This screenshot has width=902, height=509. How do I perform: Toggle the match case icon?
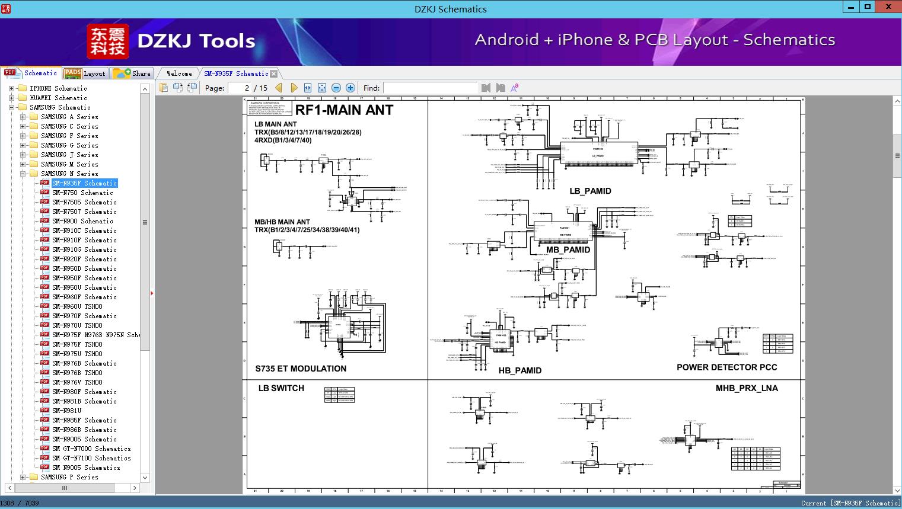click(515, 88)
